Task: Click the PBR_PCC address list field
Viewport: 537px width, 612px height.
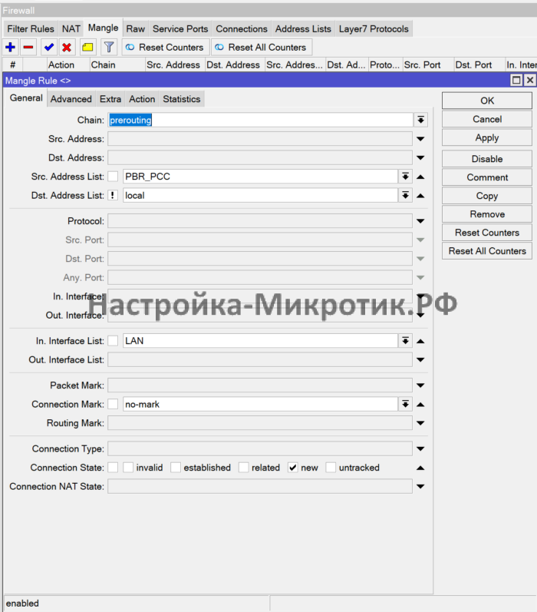Action: pyautogui.click(x=260, y=177)
